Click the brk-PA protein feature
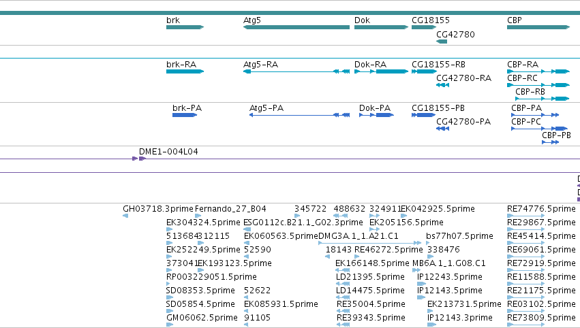This screenshot has height=328, width=580. pyautogui.click(x=185, y=115)
